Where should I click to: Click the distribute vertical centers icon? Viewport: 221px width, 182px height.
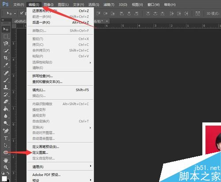click(155, 14)
